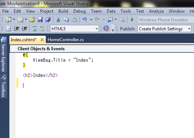Image resolution: width=194 pixels, height=138 pixels.
Task: Open the Analyze menu
Action: pos(156,11)
